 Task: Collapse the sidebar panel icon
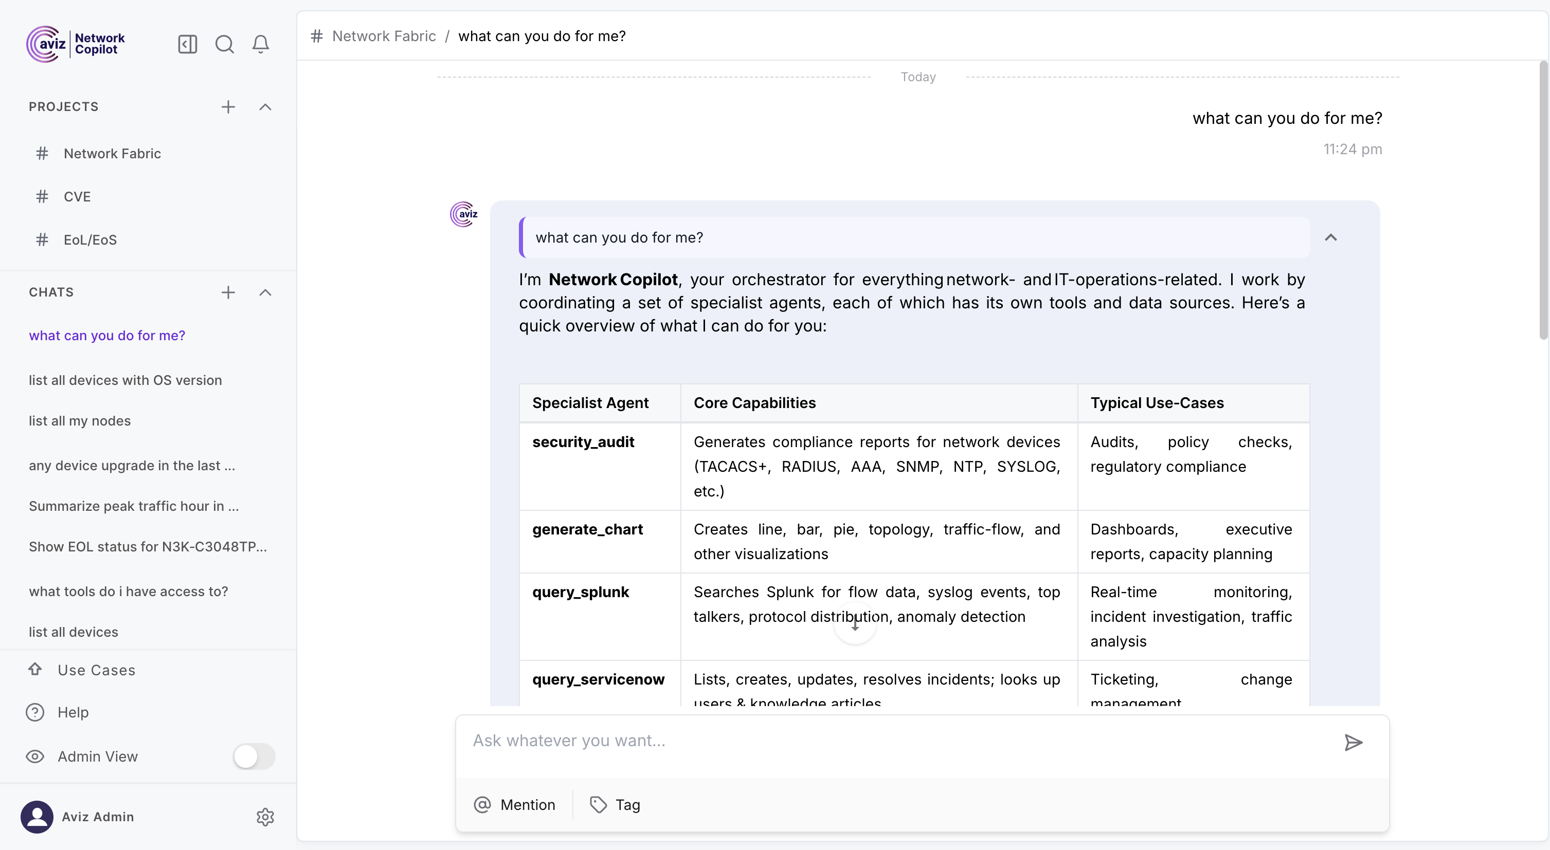pos(187,44)
